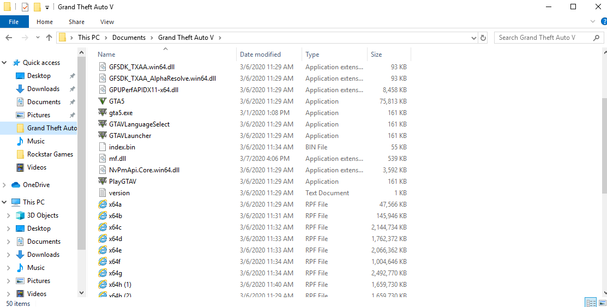The image size is (607, 307).
Task: Open the File menu
Action: 14,22
